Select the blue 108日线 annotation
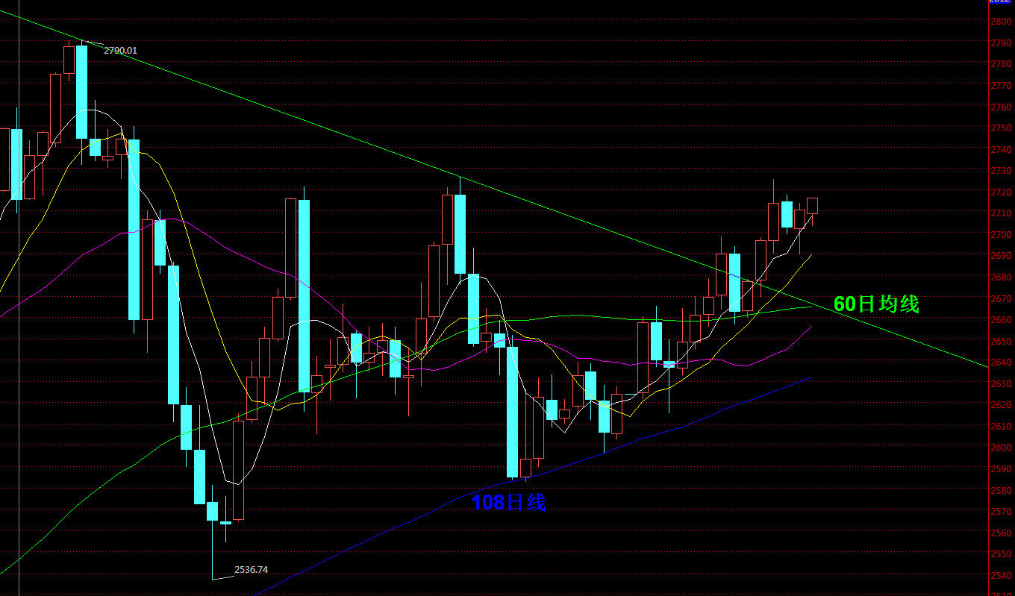Viewport: 1015px width, 596px height. click(509, 502)
